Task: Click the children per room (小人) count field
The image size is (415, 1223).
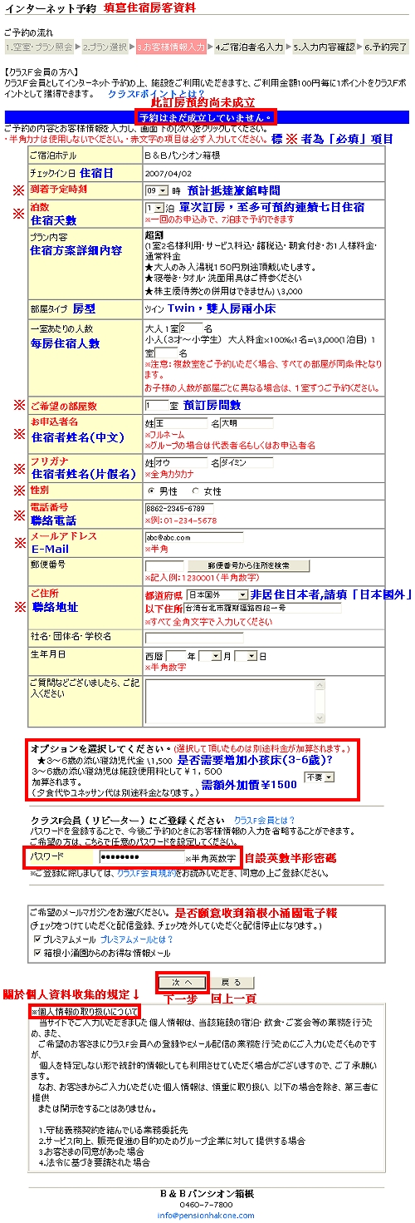Action: [166, 353]
